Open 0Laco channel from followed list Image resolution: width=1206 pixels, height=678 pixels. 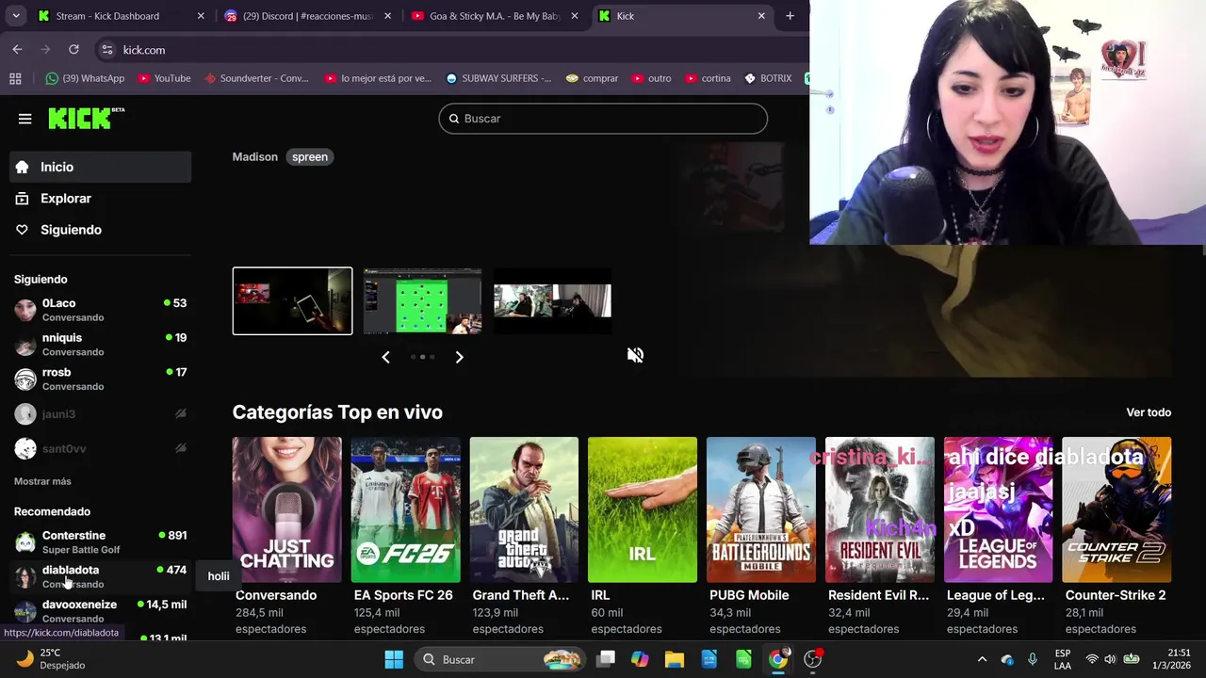pos(101,310)
